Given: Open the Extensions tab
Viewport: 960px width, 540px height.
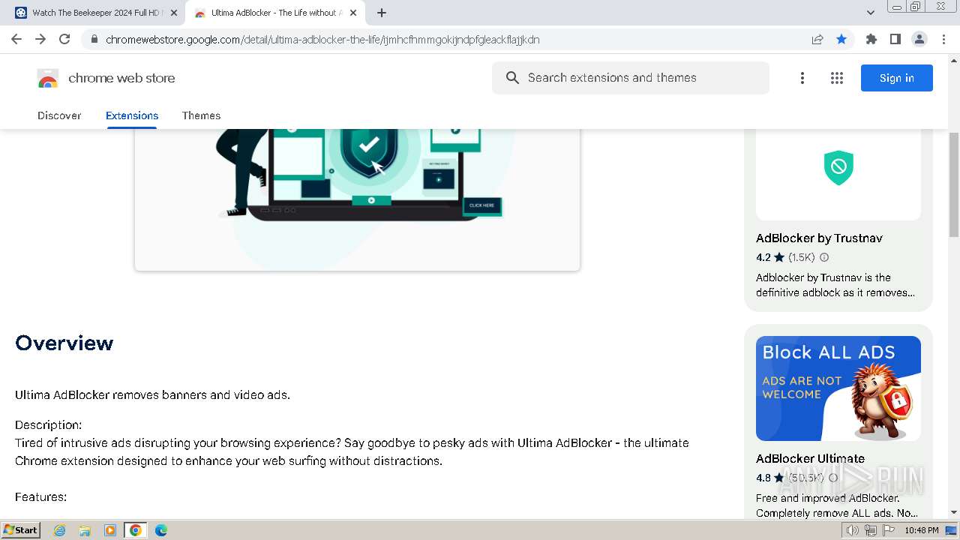Looking at the screenshot, I should coord(132,115).
